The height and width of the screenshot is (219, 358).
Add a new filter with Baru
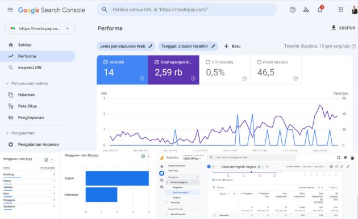pos(232,47)
